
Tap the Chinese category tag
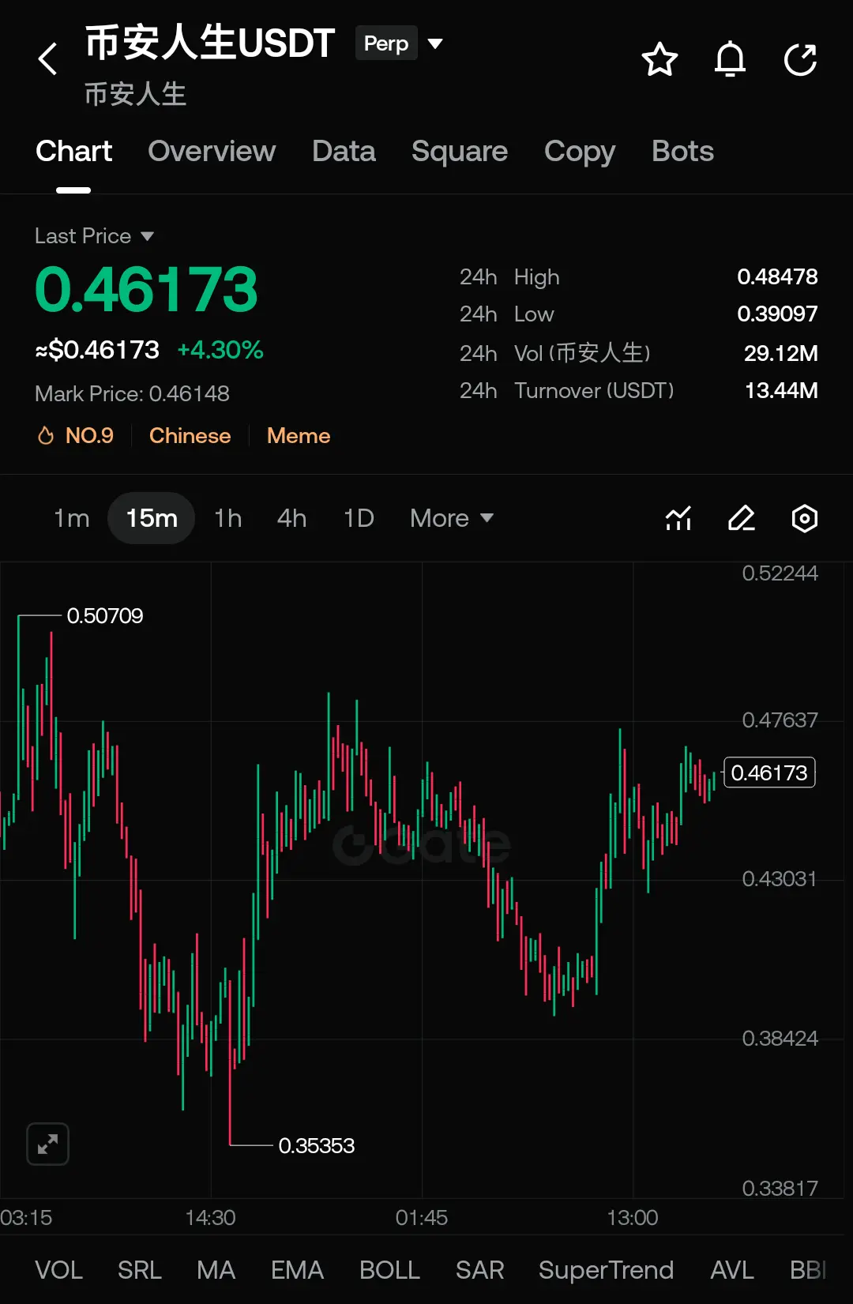(190, 436)
